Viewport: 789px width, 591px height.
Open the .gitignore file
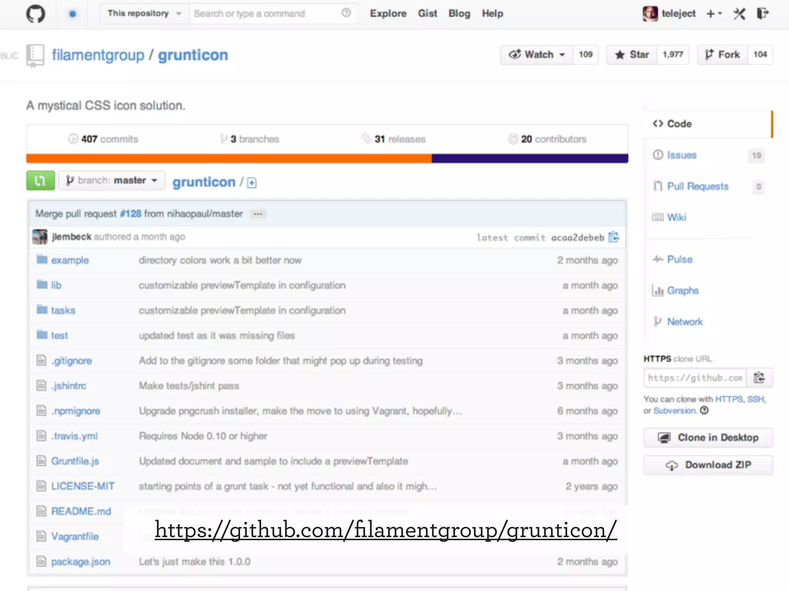pos(72,361)
